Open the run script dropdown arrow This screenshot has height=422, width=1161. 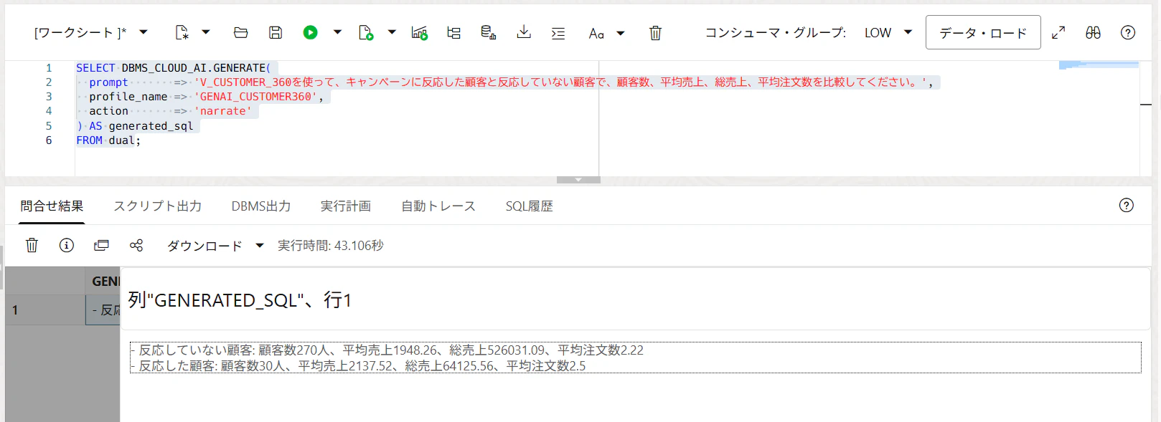pos(392,32)
